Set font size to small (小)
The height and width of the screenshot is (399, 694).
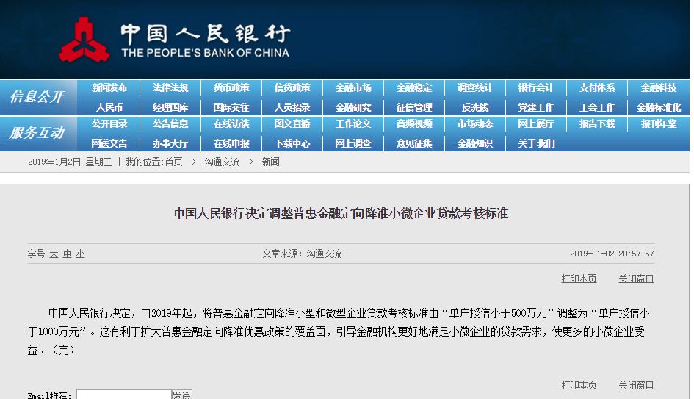(81, 254)
